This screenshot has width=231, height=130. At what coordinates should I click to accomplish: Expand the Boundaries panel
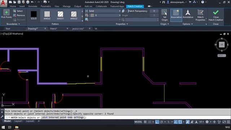(13, 24)
